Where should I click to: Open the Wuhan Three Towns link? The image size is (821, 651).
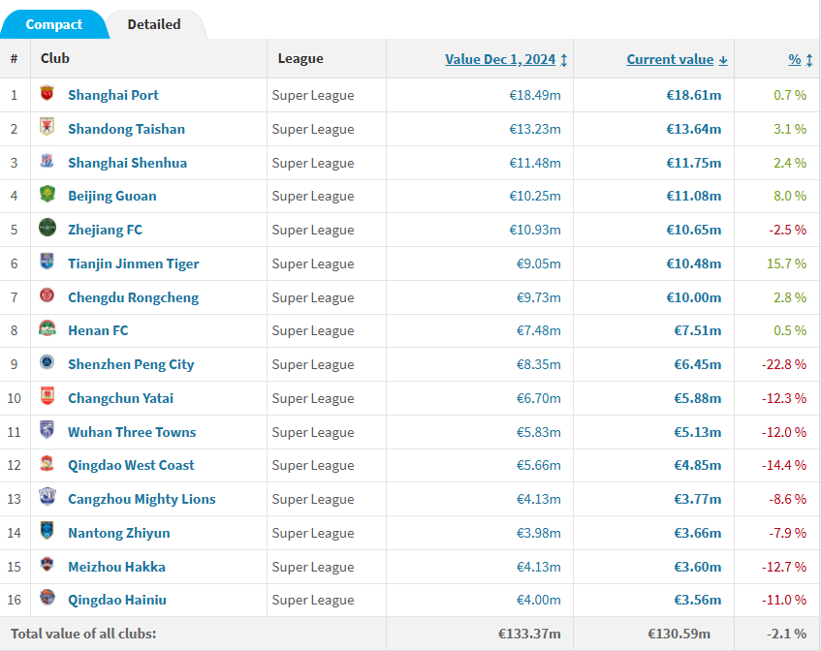[x=132, y=432]
